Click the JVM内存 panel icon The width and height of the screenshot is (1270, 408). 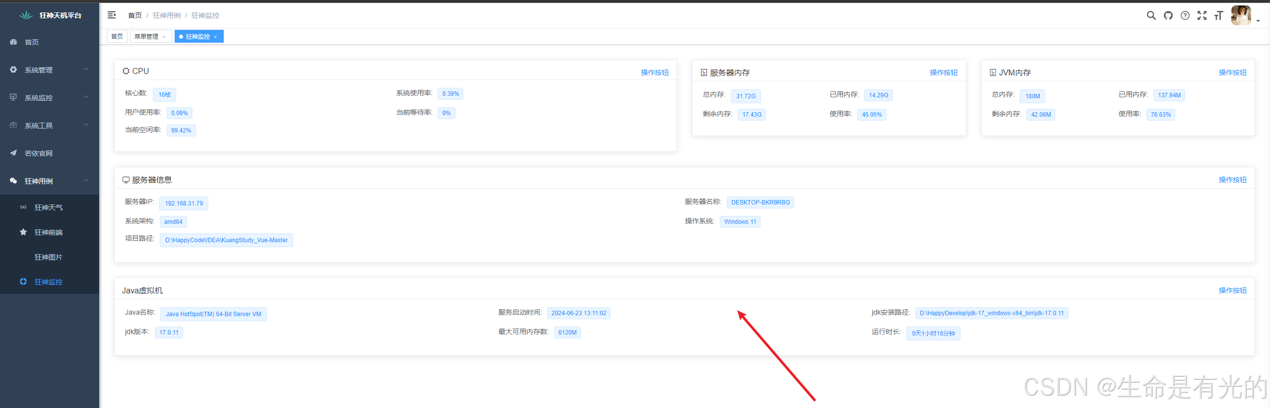[993, 72]
